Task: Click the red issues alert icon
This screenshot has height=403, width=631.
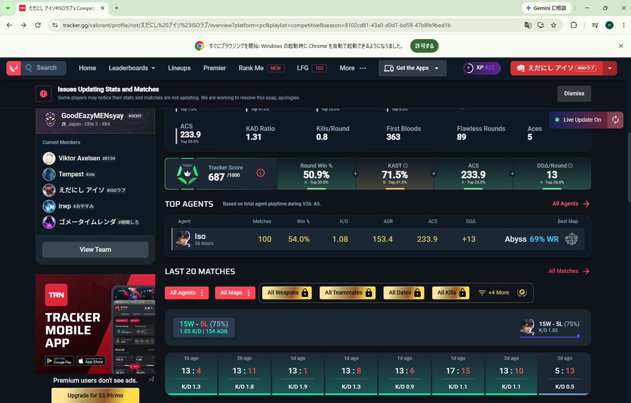Action: [x=43, y=94]
